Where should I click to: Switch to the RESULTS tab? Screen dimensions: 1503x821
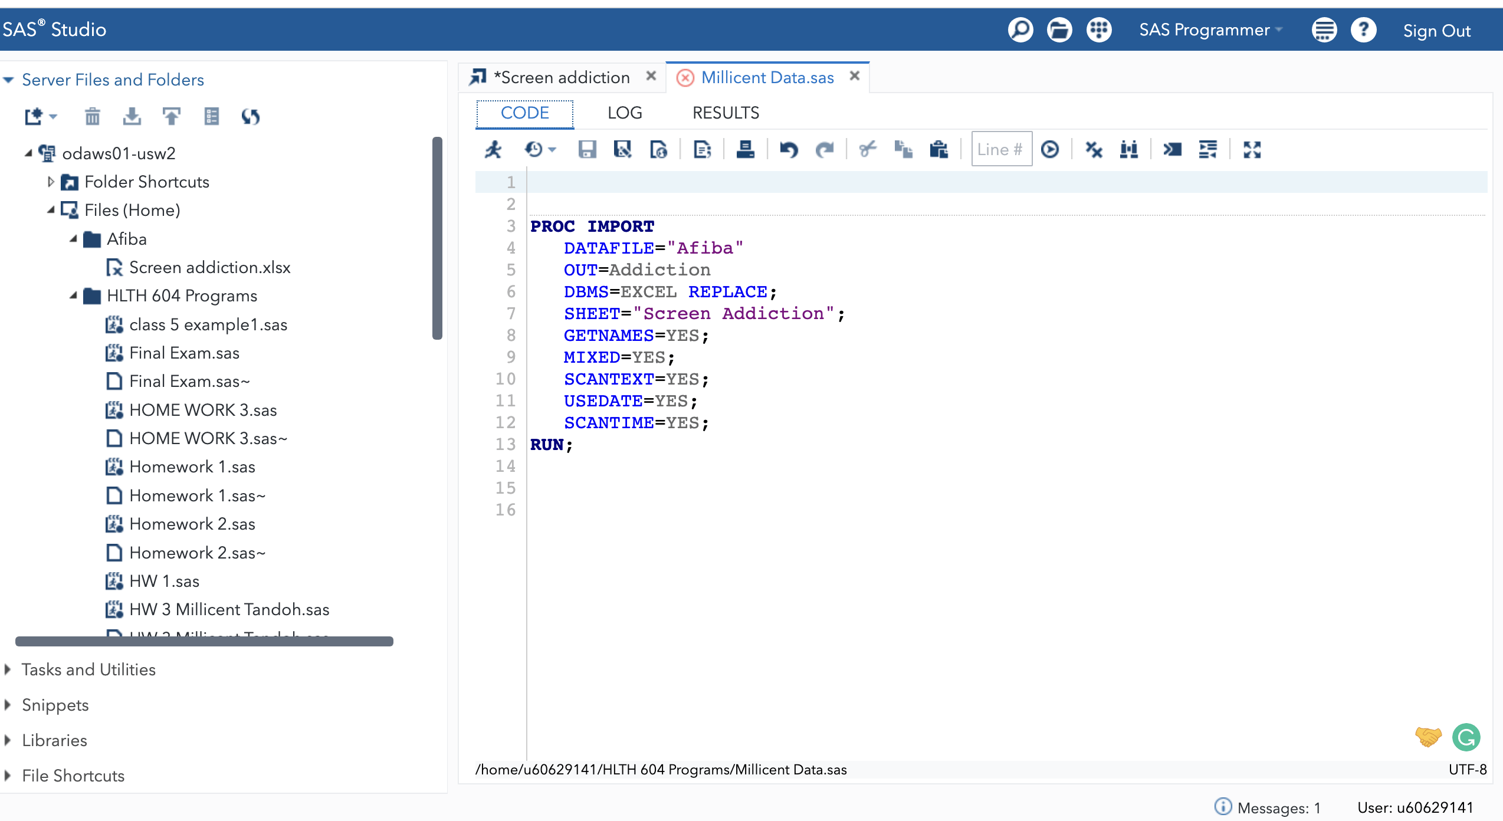click(726, 113)
